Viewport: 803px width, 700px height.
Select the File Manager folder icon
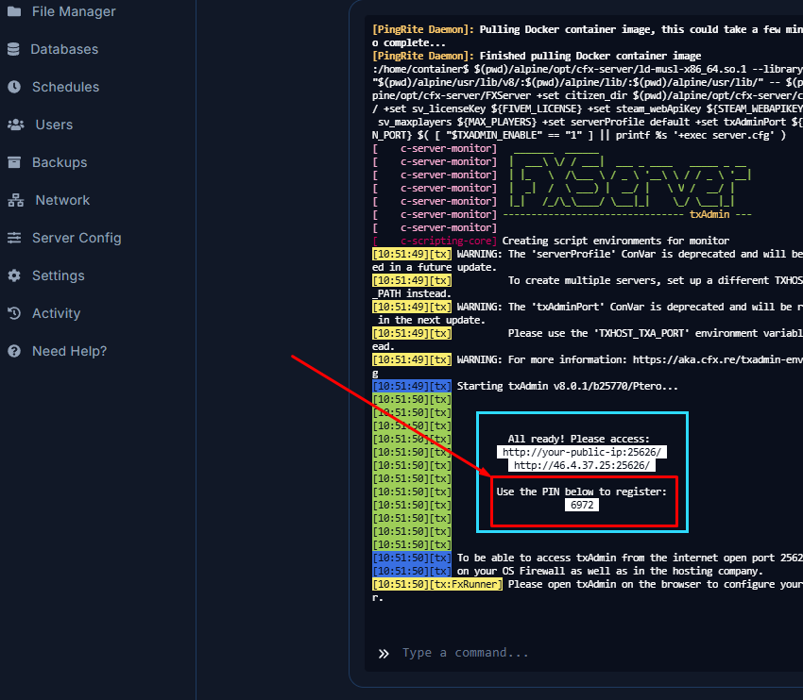click(x=14, y=11)
